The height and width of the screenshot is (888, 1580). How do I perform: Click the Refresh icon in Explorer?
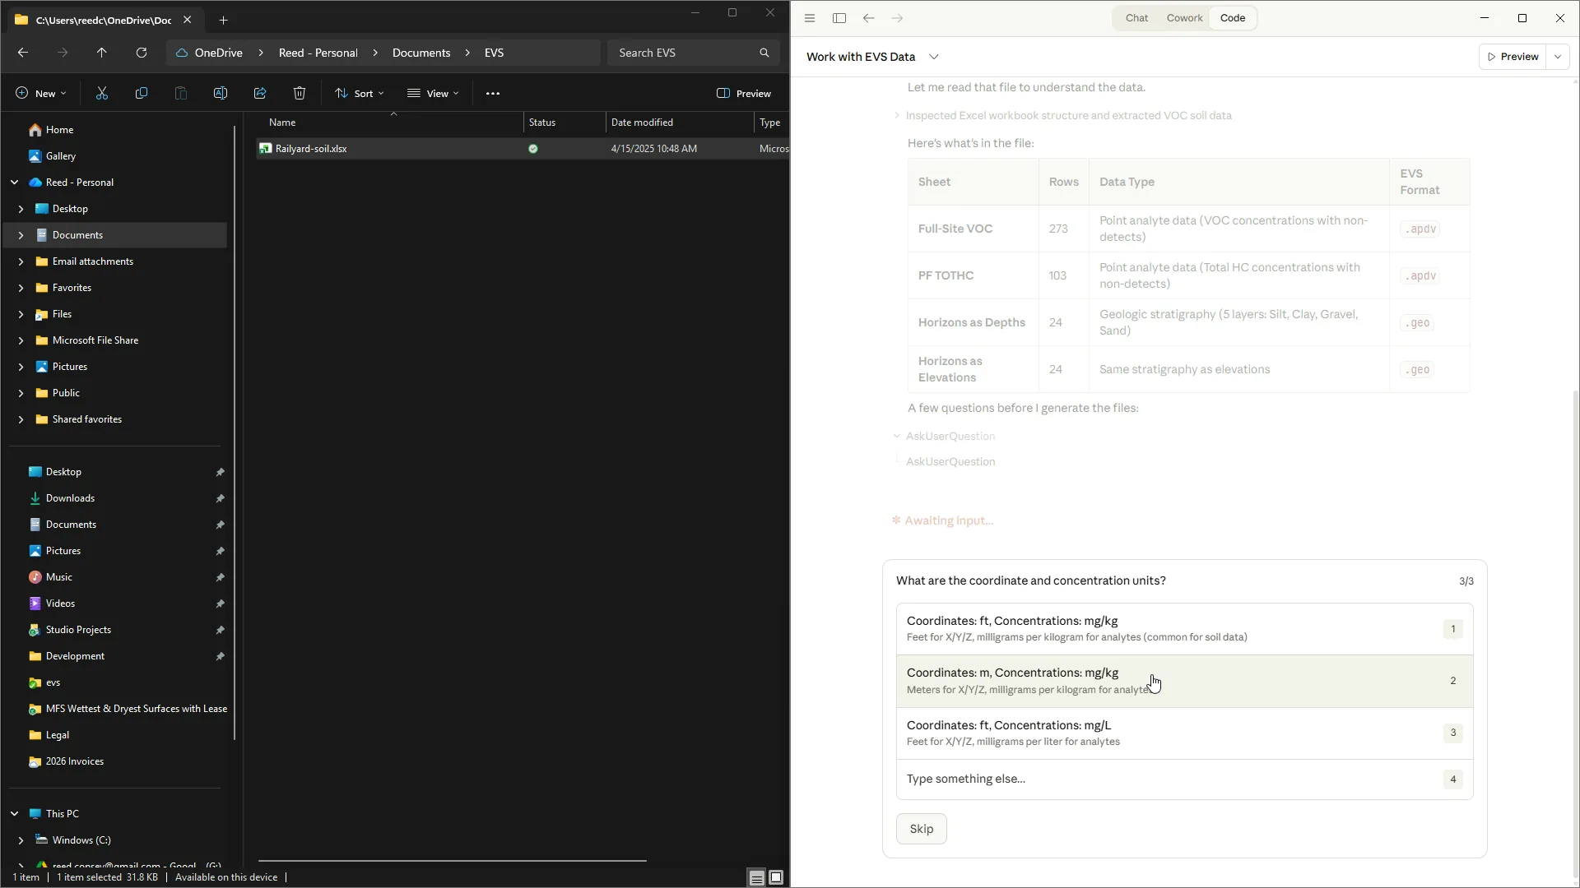tap(142, 53)
